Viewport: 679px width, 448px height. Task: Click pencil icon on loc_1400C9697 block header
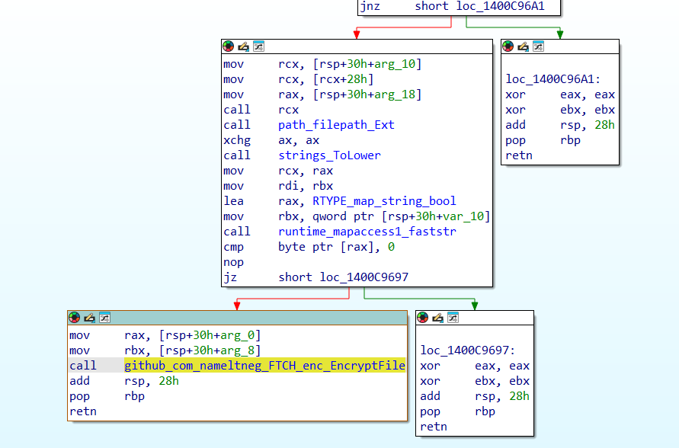tap(438, 318)
